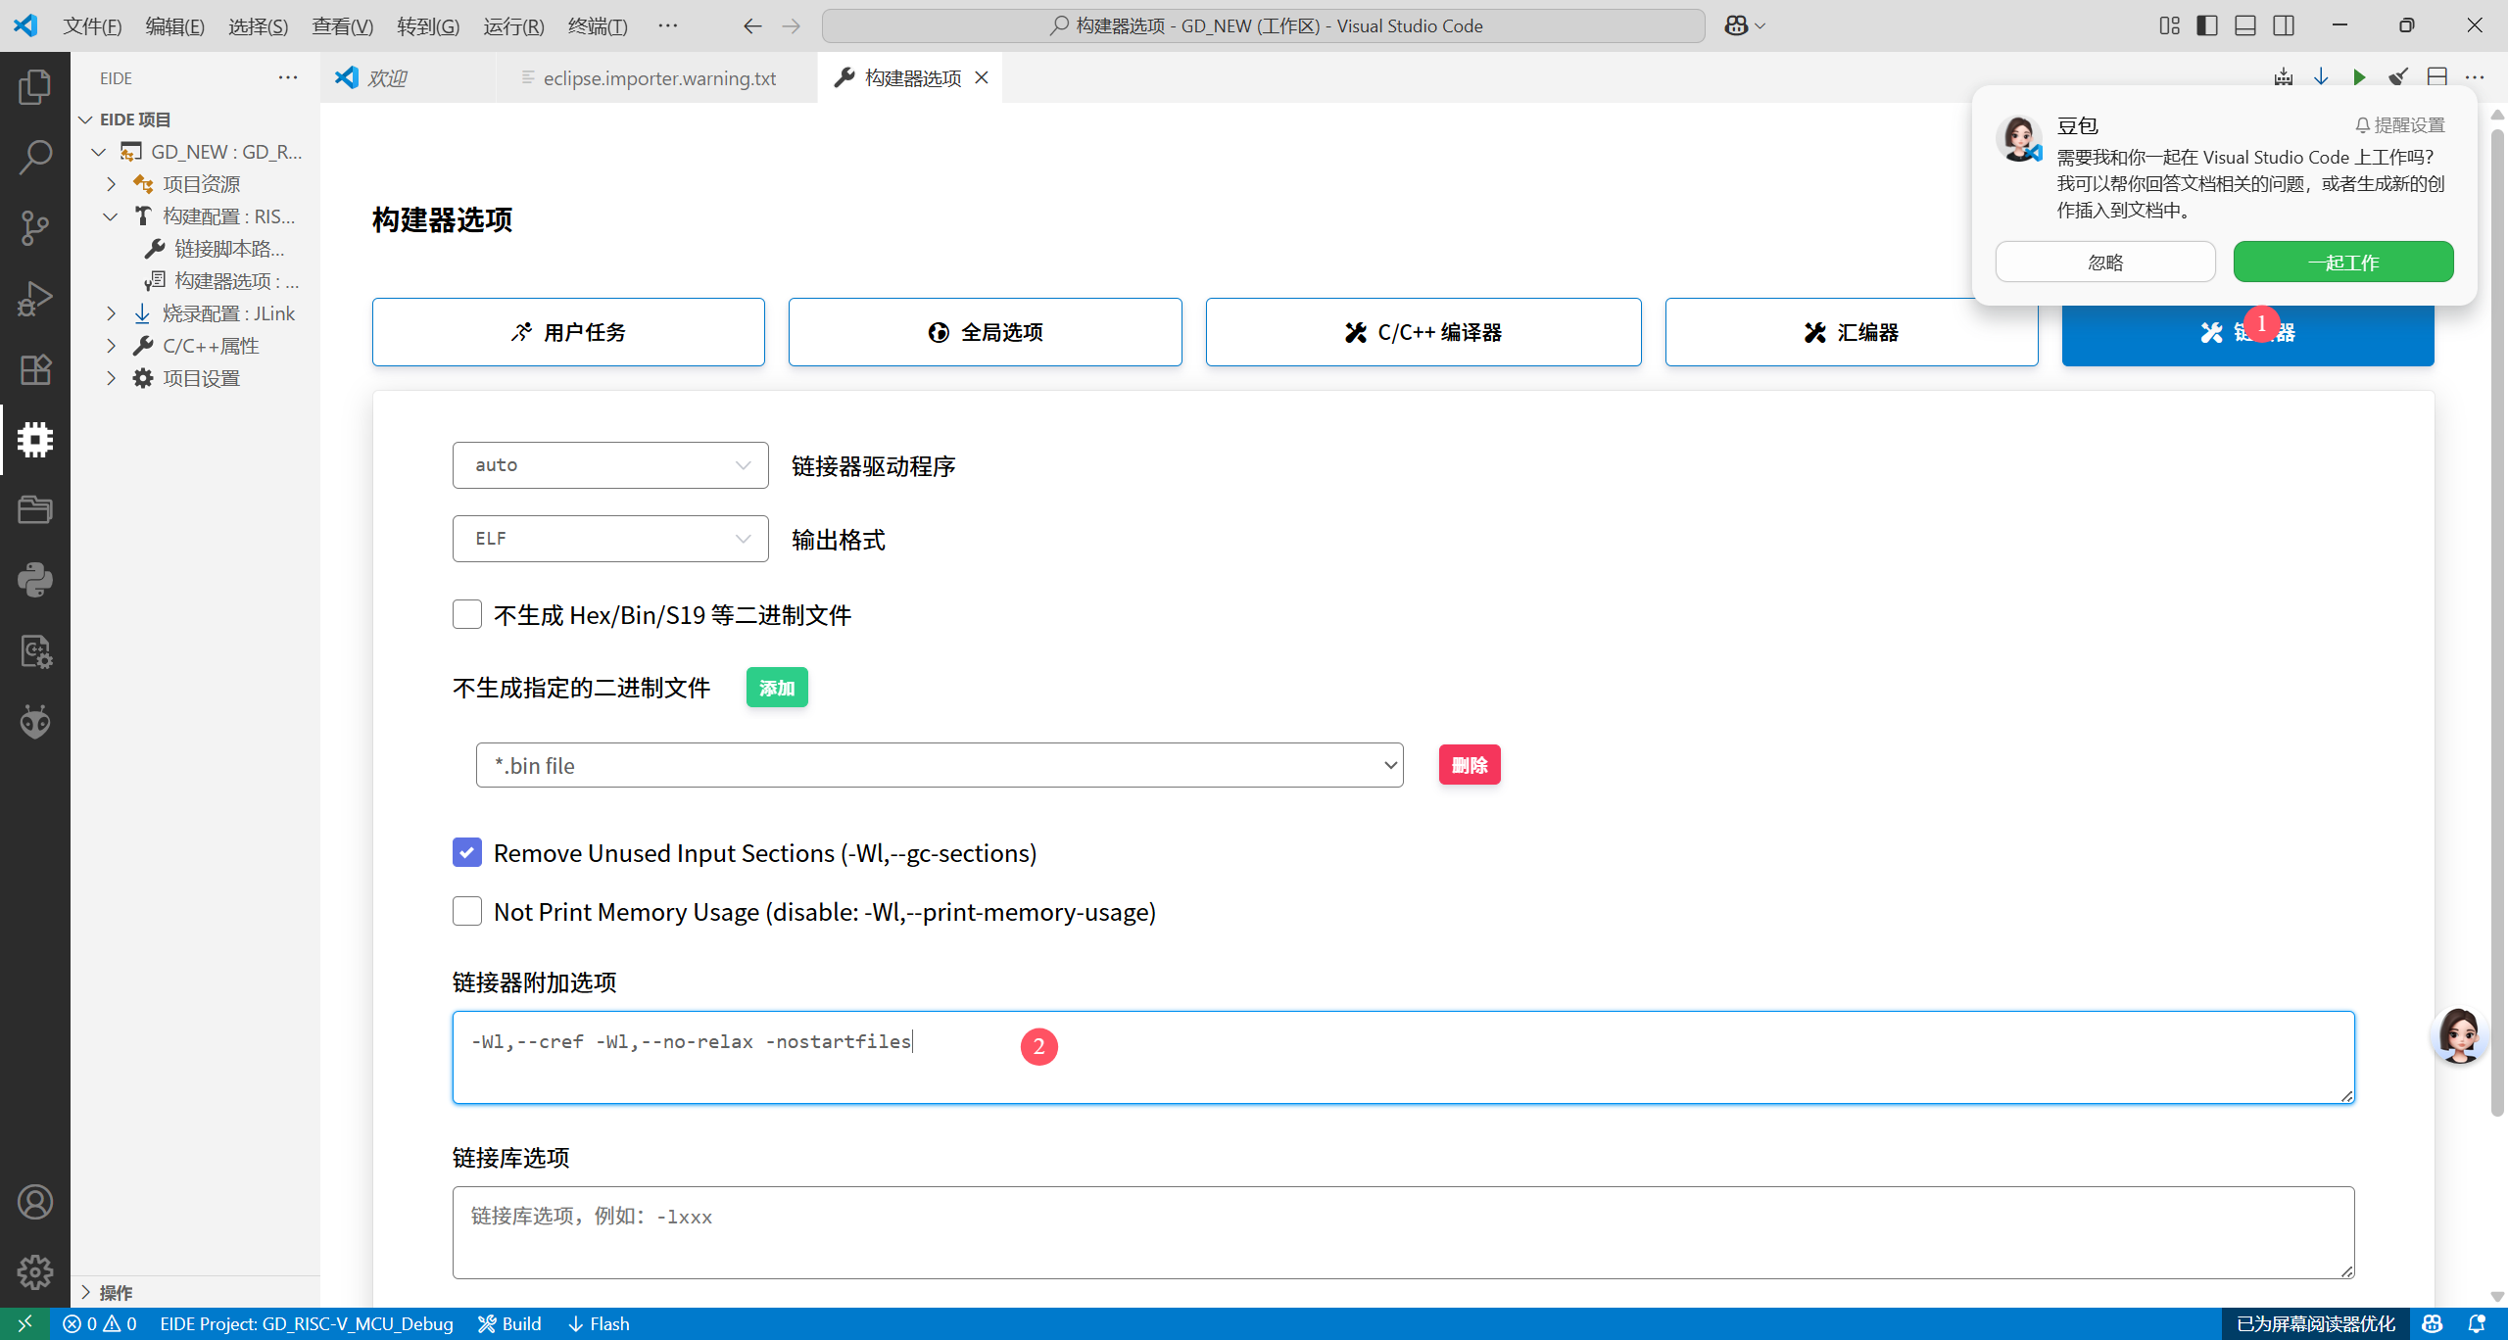Screen dimensions: 2508x1340
Task: Open the 链接器驱动程序 dropdown set to auto
Action: pyautogui.click(x=609, y=464)
